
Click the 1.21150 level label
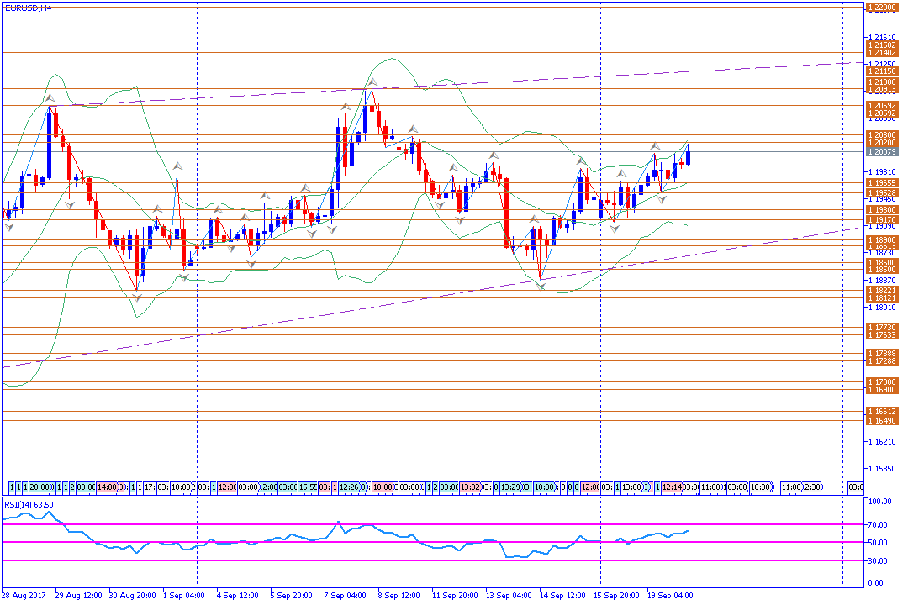point(881,71)
